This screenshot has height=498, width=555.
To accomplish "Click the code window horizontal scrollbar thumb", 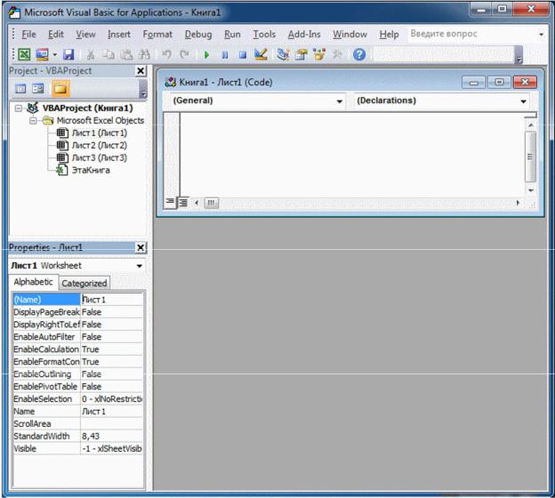I will tap(211, 203).
